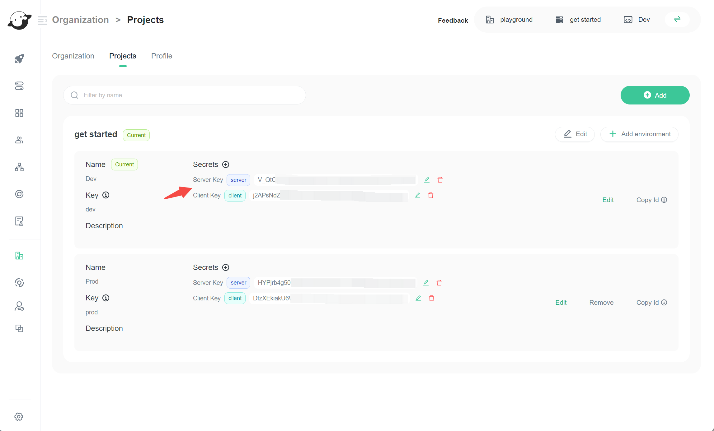This screenshot has height=431, width=714.
Task: Switch to the Profile tab
Action: tap(162, 56)
